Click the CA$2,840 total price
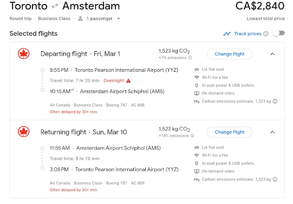The height and width of the screenshot is (204, 293). 261,6
